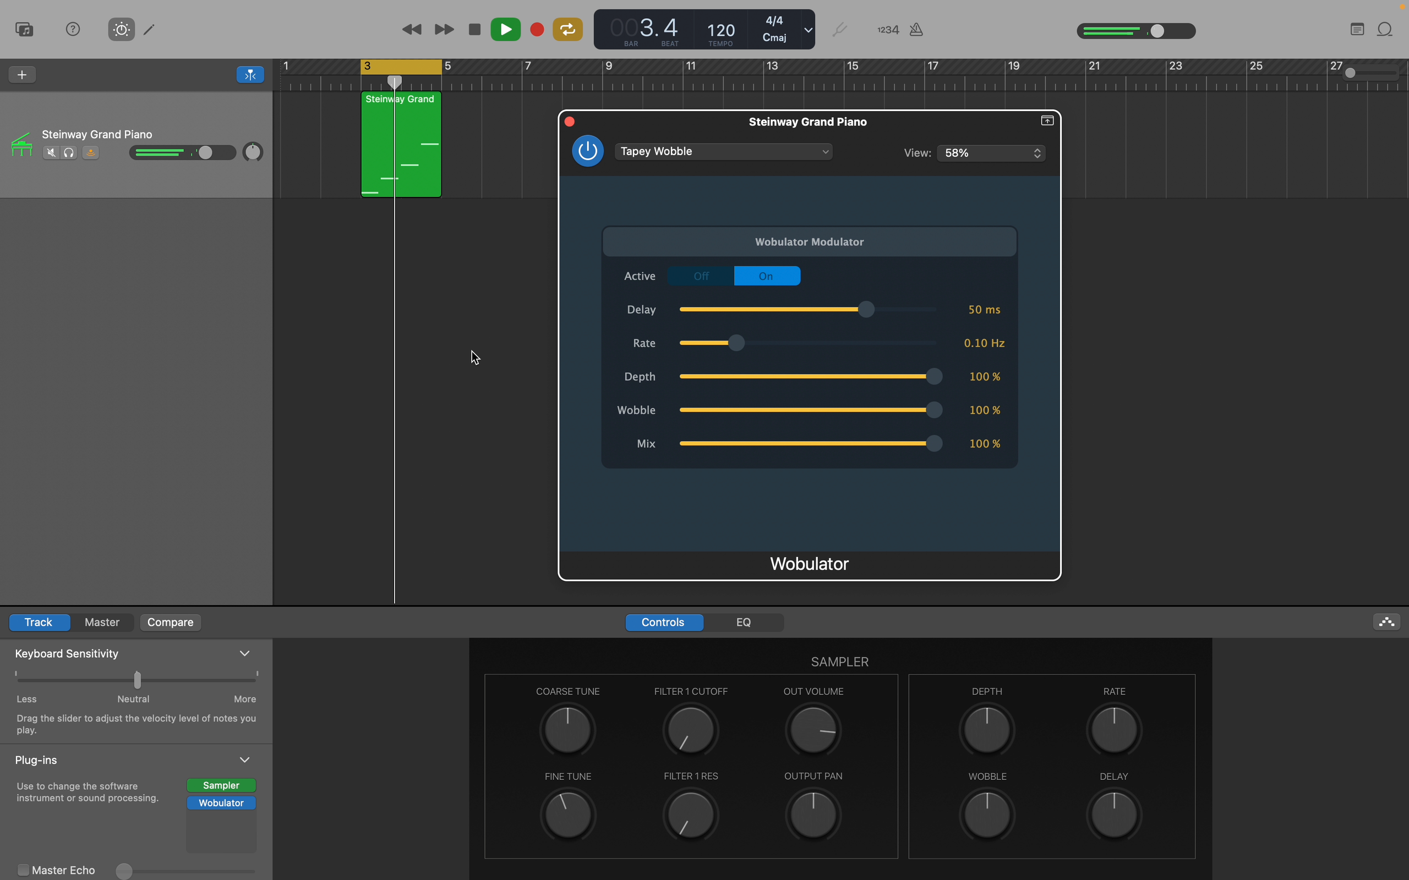Screen dimensions: 1409x880
Task: Click the Arpeggiator button in Smart Controls
Action: click(x=1387, y=622)
